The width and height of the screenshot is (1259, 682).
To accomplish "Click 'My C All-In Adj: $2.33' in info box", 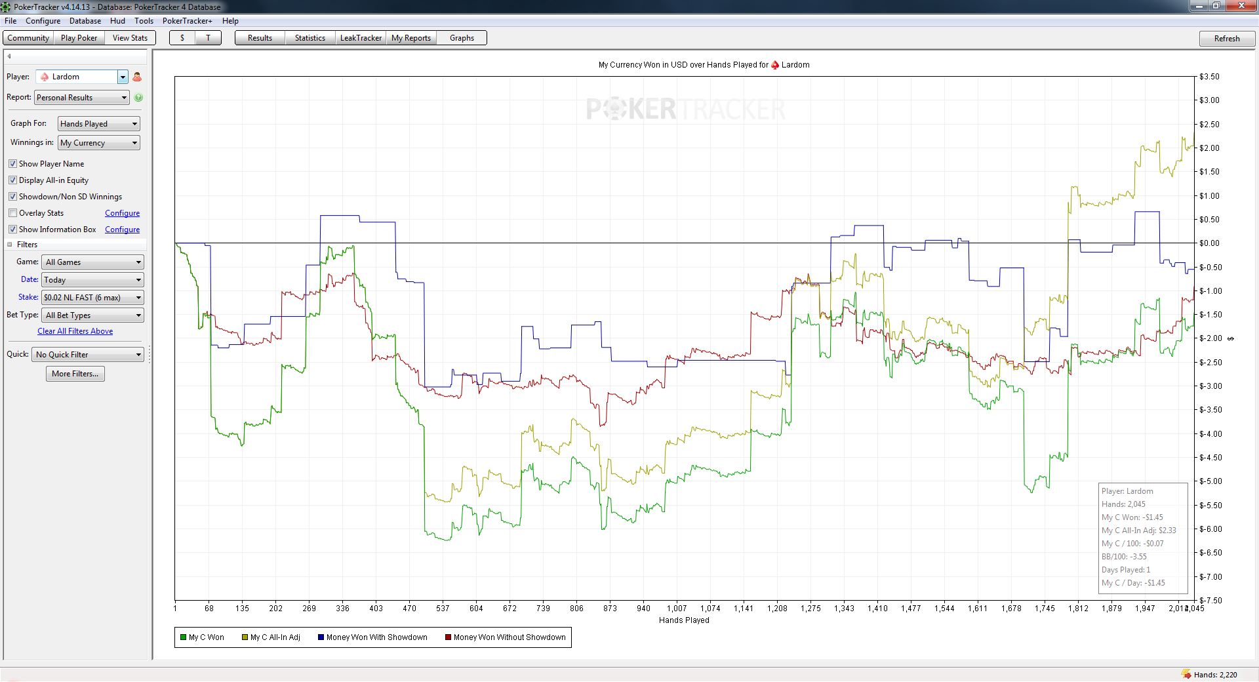I will tap(1139, 531).
